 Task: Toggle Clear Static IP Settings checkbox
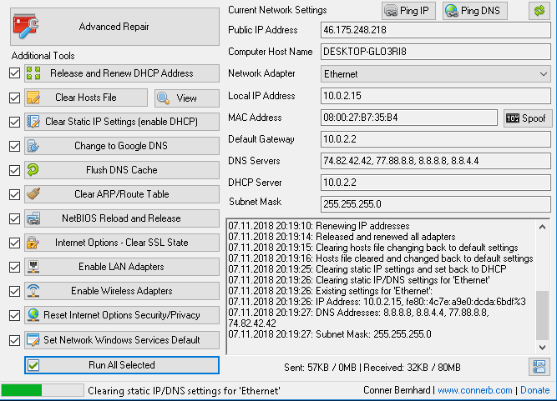pyautogui.click(x=14, y=122)
